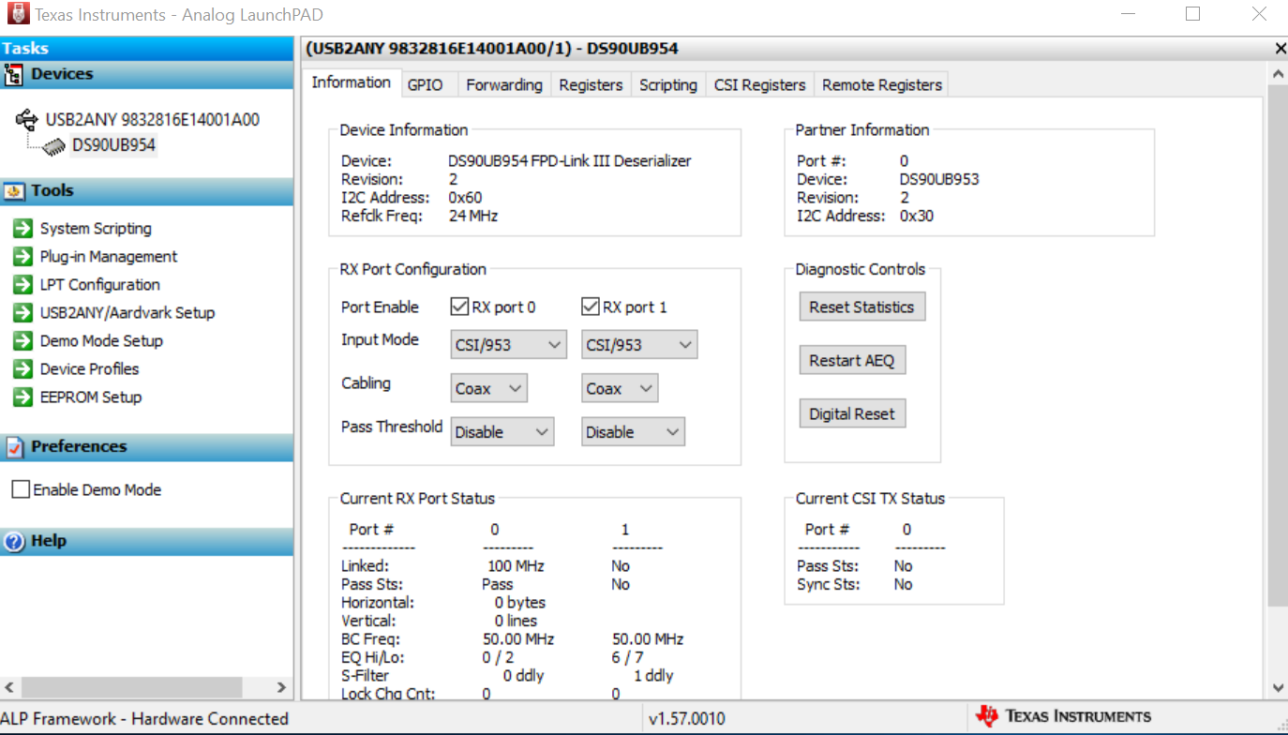Click the Devices panel header icon
Screen dimensions: 1288x735
pyautogui.click(x=14, y=74)
